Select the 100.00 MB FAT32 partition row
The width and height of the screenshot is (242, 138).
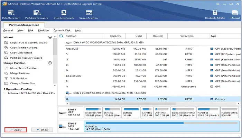coord(153,54)
